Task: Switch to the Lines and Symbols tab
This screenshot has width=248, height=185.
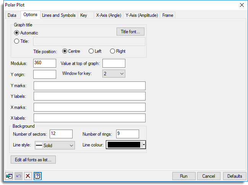Action: pyautogui.click(x=58, y=15)
